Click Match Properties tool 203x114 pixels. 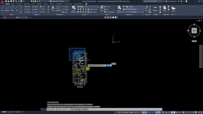tap(119, 9)
